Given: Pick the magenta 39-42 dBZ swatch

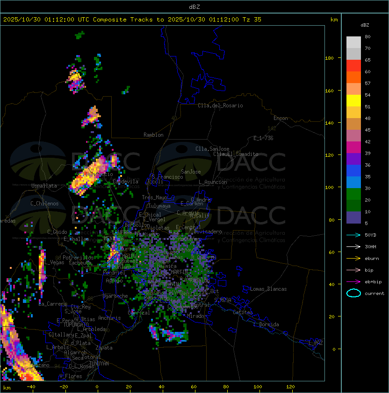Looking at the screenshot, I should [x=353, y=147].
